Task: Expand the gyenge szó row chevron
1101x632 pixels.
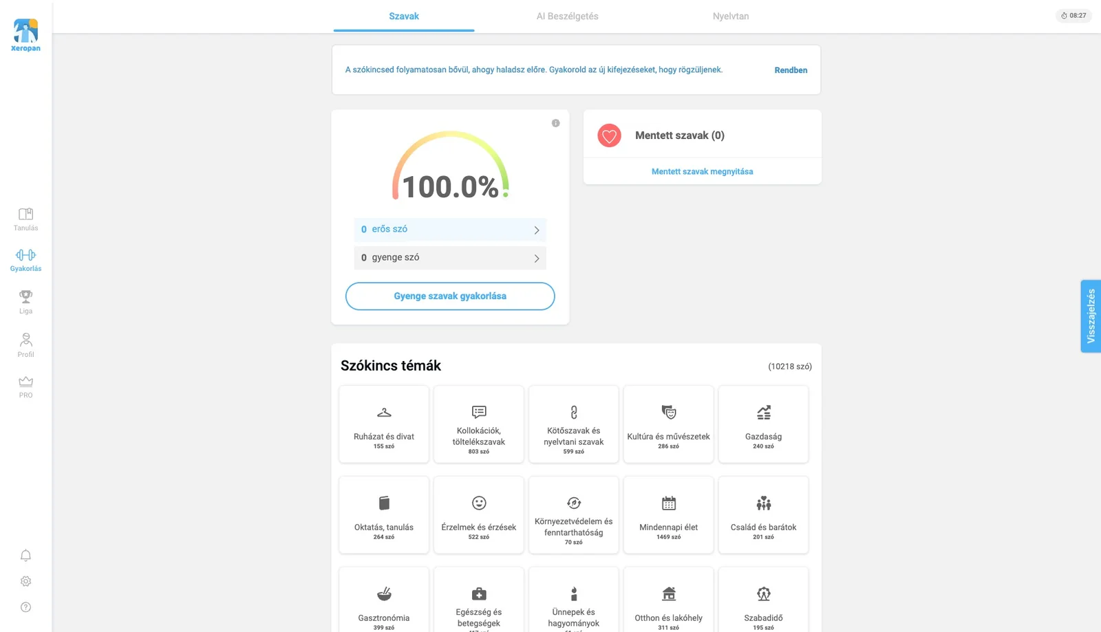Action: click(537, 259)
